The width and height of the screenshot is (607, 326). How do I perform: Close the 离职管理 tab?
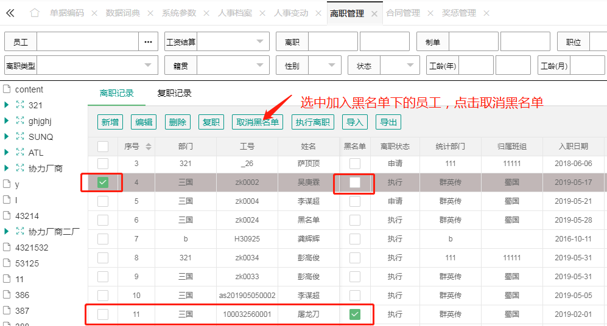tap(374, 13)
